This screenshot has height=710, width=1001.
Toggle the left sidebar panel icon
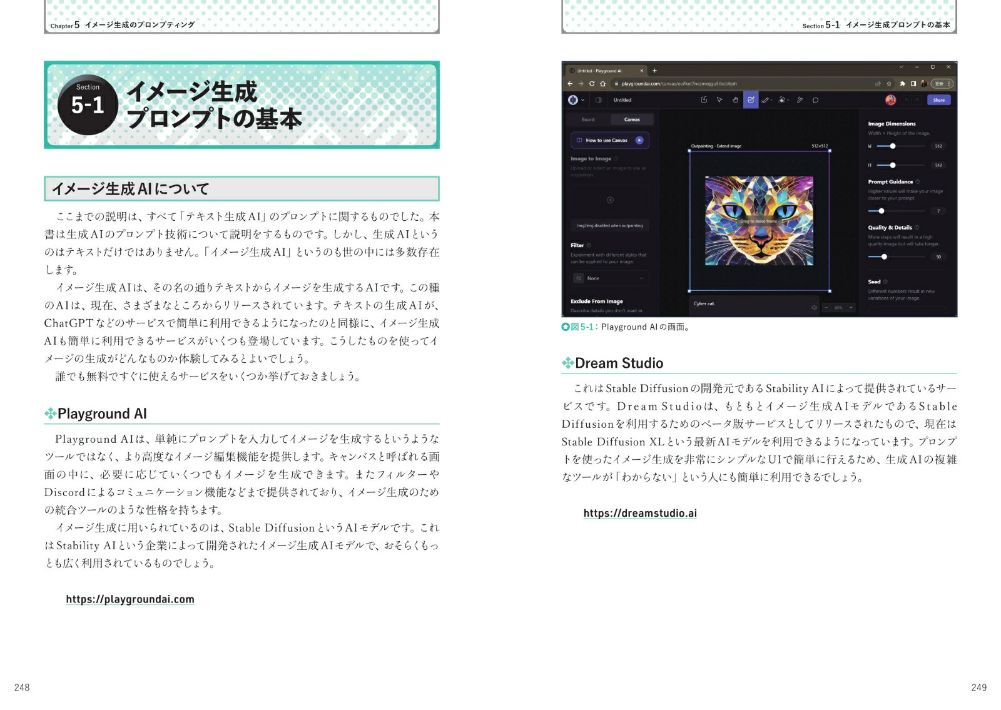pos(598,100)
